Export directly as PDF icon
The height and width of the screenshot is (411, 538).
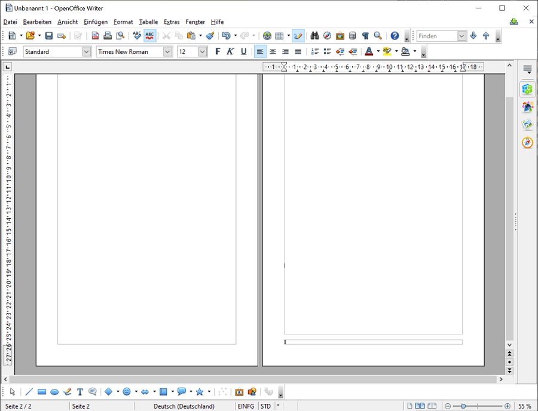(95, 36)
